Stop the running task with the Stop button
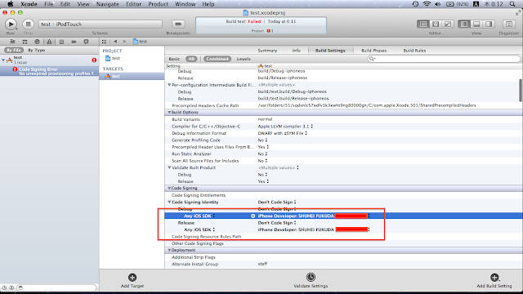Image resolution: width=523 pixels, height=294 pixels. tap(28, 24)
